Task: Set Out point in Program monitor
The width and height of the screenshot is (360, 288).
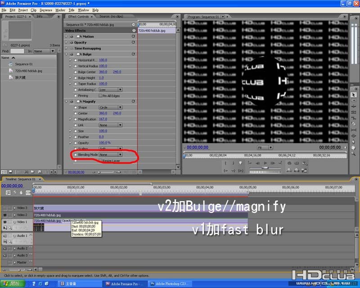Action: coord(233,163)
